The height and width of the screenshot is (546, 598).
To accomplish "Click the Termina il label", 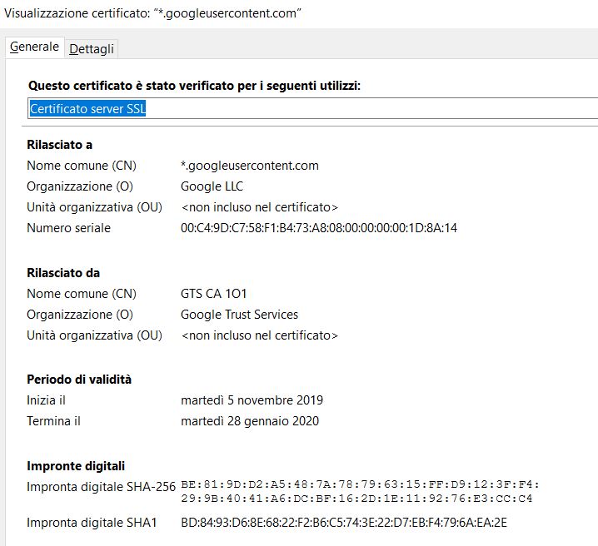I will tap(53, 421).
